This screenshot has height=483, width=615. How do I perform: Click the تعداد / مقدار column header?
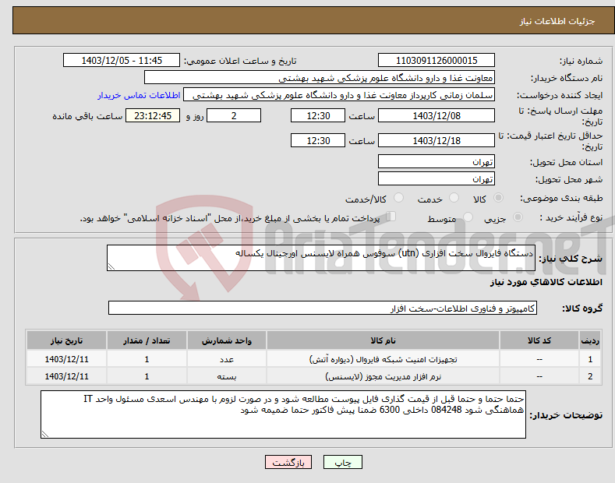(147, 340)
